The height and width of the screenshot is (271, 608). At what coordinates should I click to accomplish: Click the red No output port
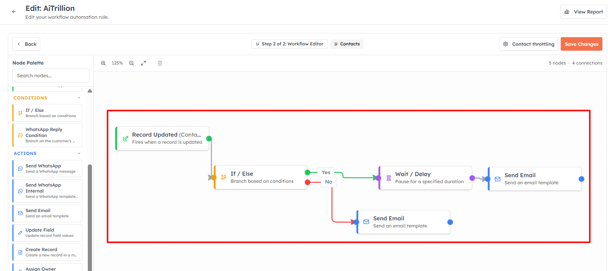click(x=308, y=182)
